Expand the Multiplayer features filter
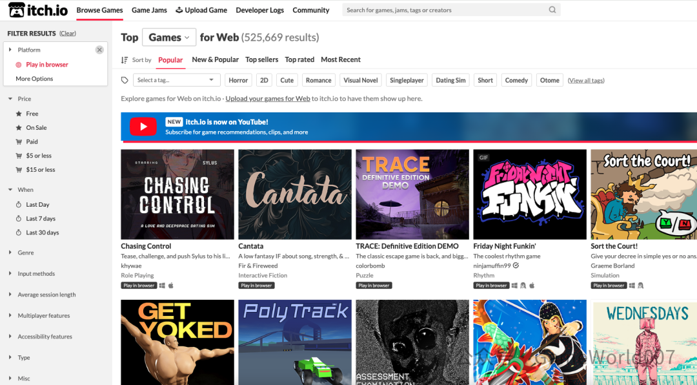697x385 pixels. [10, 315]
